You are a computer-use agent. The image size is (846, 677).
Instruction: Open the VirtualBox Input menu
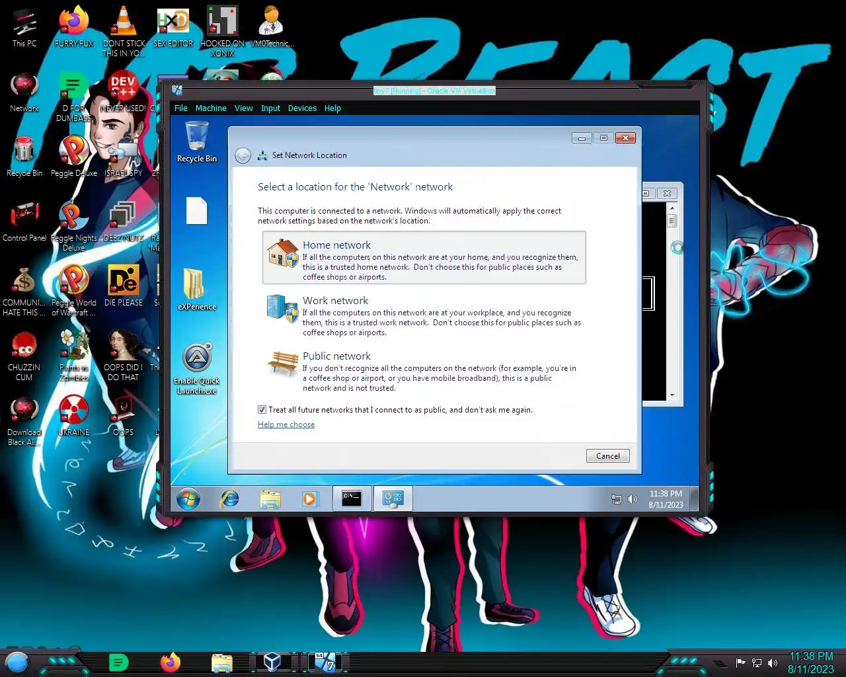tap(270, 108)
